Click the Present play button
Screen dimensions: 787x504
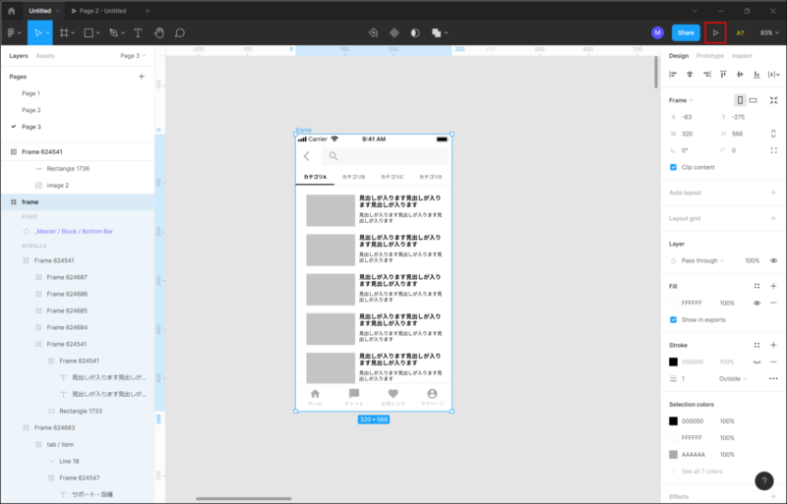pyautogui.click(x=715, y=32)
